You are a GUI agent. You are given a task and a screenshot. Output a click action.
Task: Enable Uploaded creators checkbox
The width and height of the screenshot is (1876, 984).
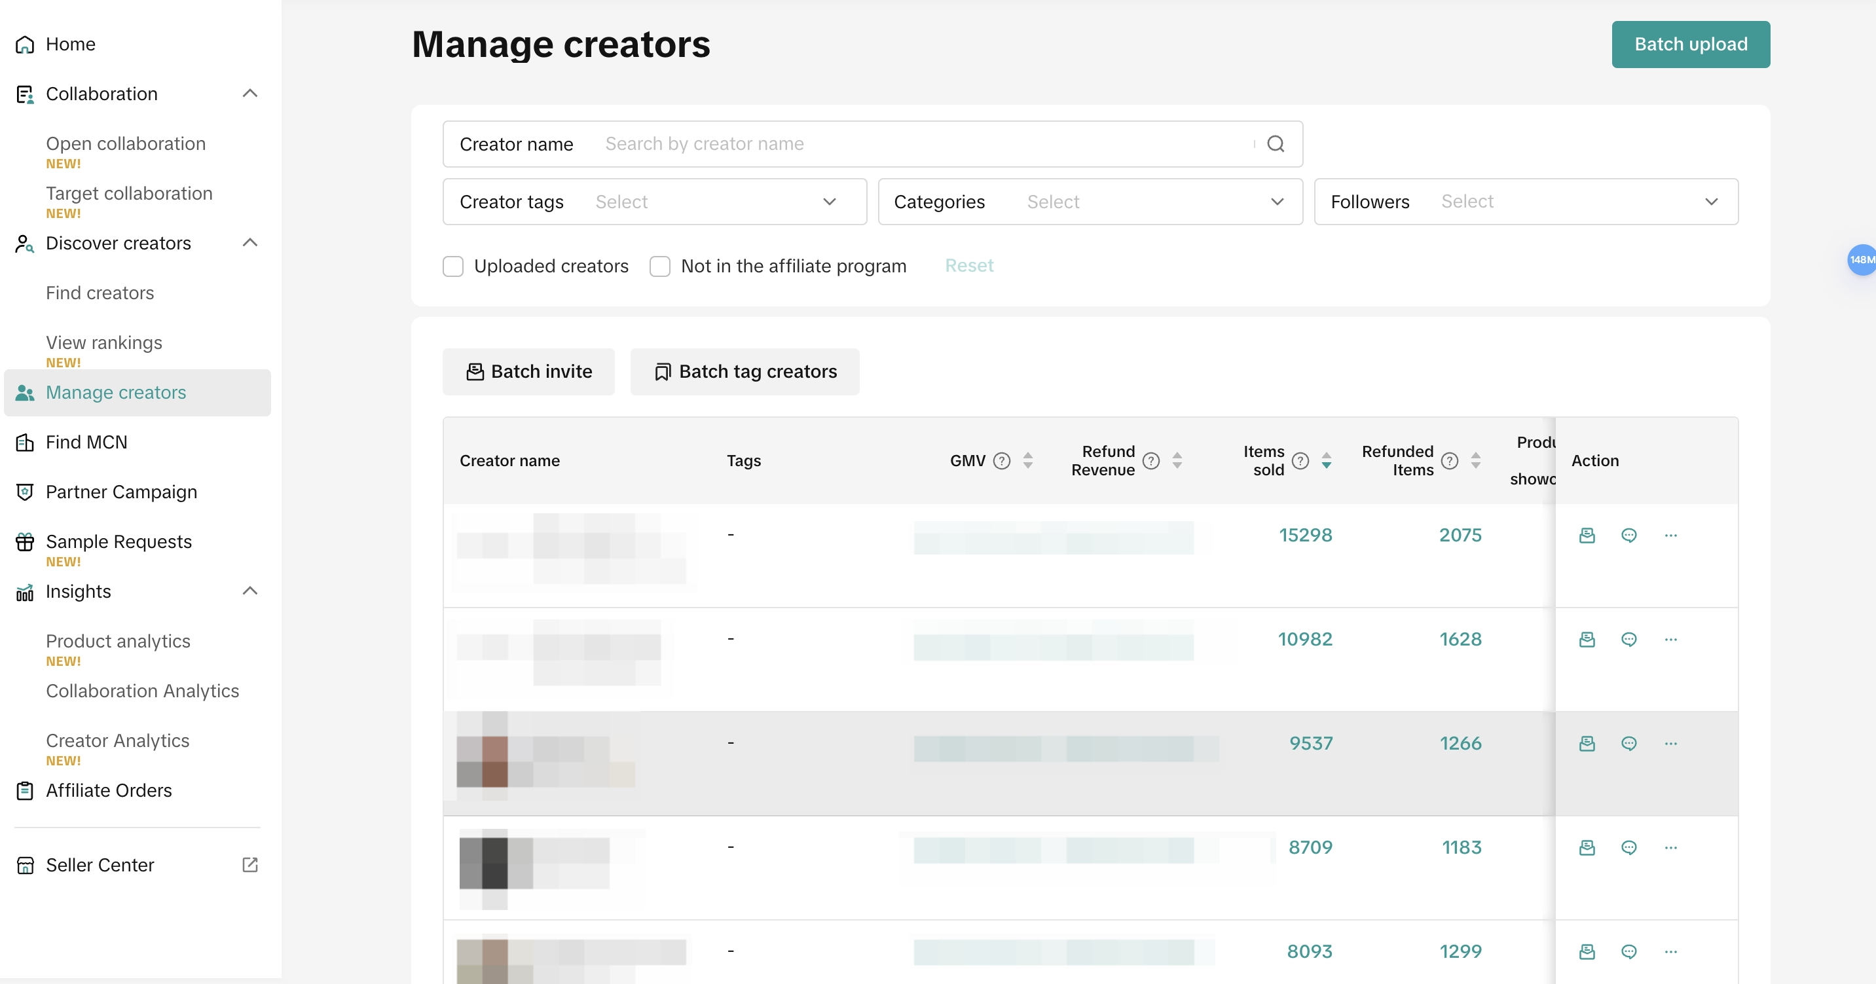click(453, 266)
